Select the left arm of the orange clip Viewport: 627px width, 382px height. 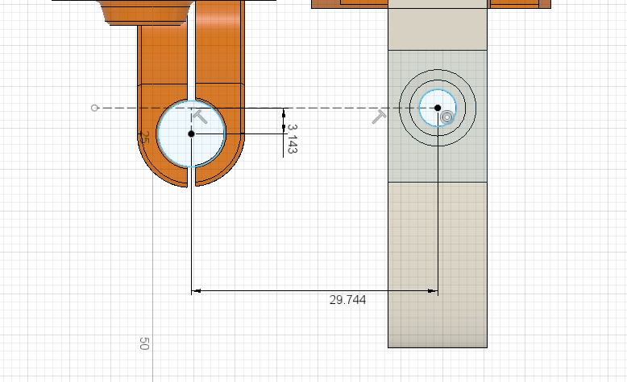(162, 104)
